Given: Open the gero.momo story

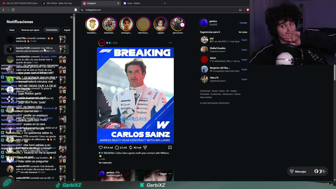Looking at the screenshot, I should coord(178,24).
